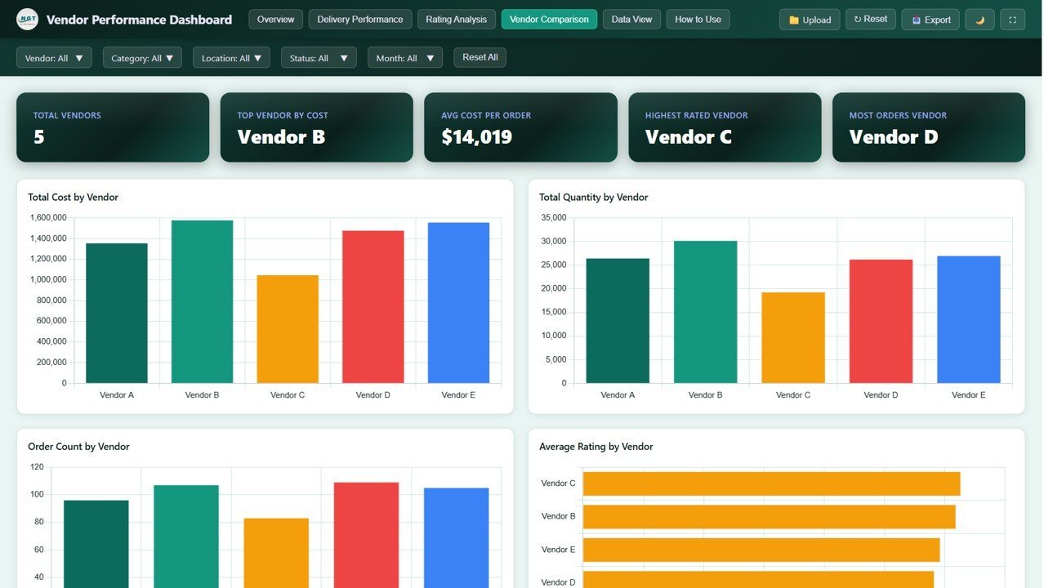Toggle dark mode with the moon icon
1044x588 pixels.
979,19
